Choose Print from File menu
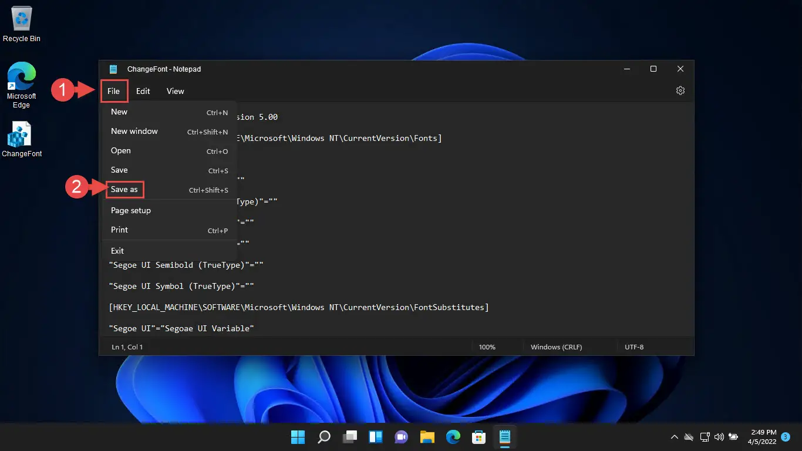Image resolution: width=802 pixels, height=451 pixels. tap(170, 230)
